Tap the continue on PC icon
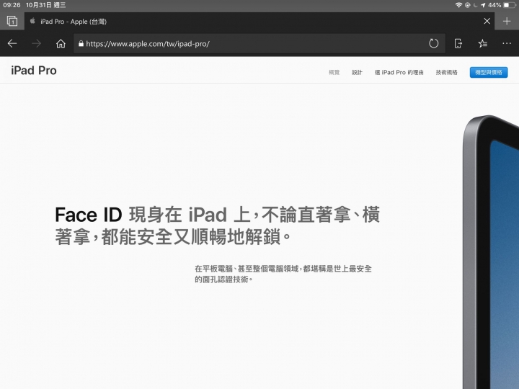519x389 pixels. [458, 43]
